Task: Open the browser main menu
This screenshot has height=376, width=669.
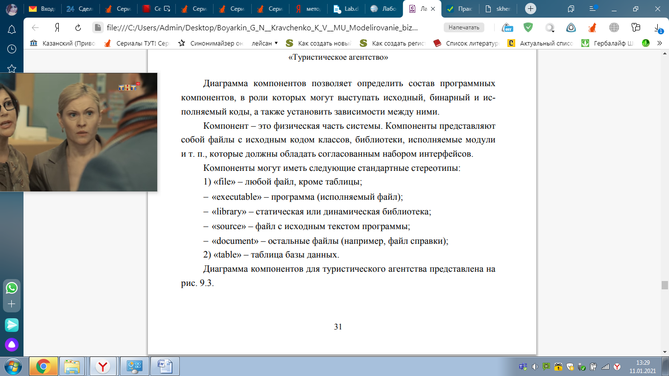Action: 594,9
